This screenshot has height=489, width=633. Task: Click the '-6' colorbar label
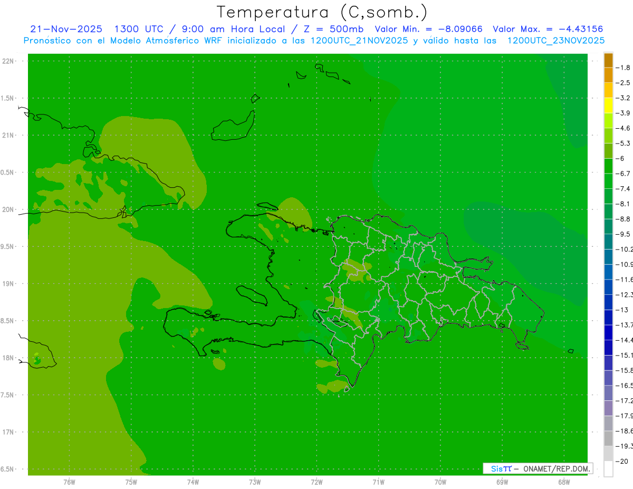(x=621, y=158)
